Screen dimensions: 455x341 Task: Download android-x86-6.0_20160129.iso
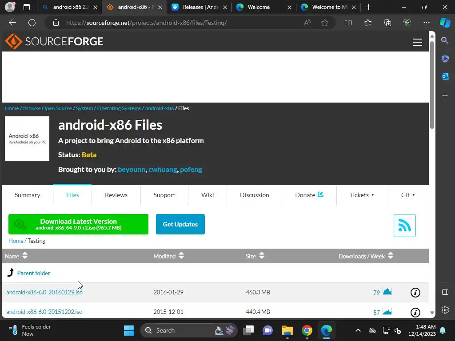(x=44, y=292)
